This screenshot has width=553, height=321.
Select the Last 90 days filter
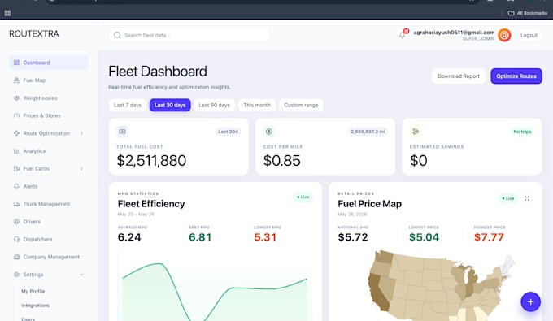[214, 105]
